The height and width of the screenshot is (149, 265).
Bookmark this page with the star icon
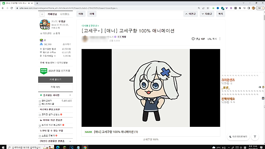[208, 8]
